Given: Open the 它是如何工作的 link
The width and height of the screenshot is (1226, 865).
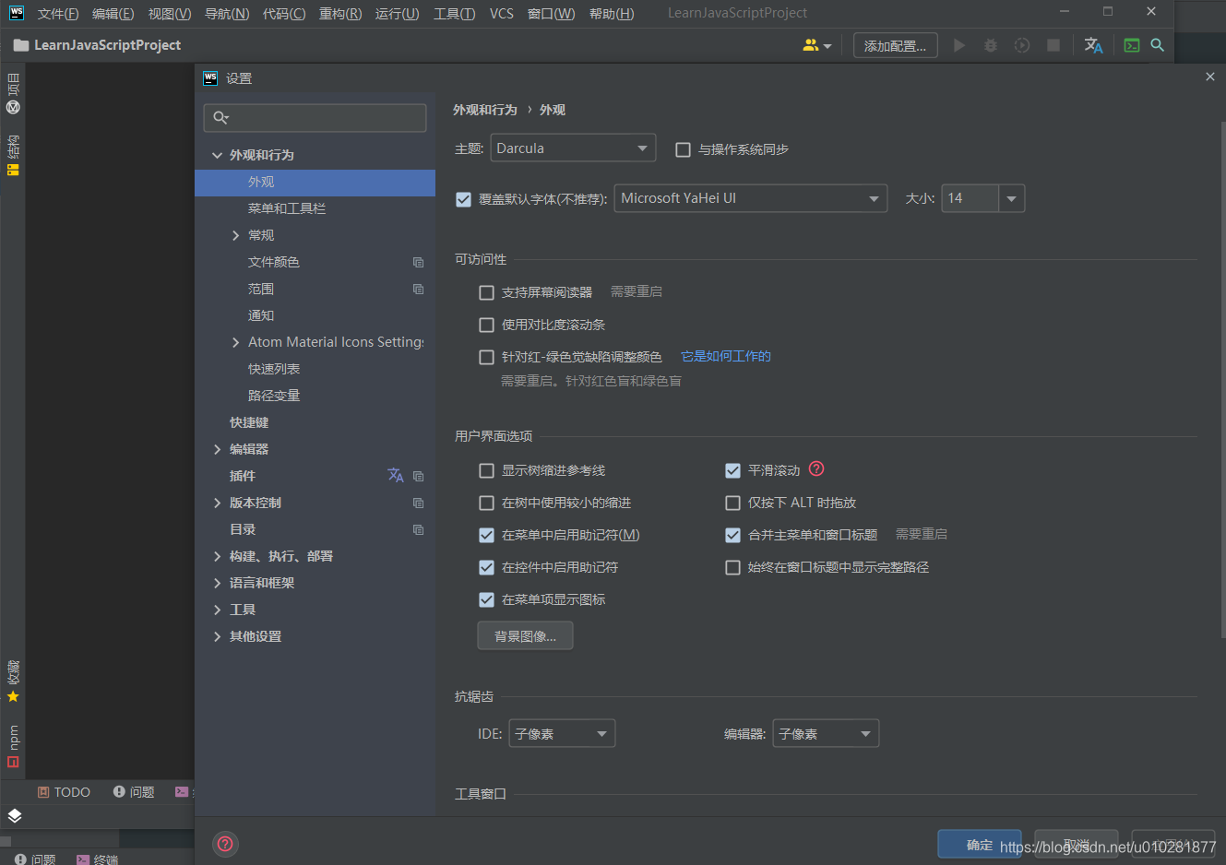Looking at the screenshot, I should [x=726, y=356].
